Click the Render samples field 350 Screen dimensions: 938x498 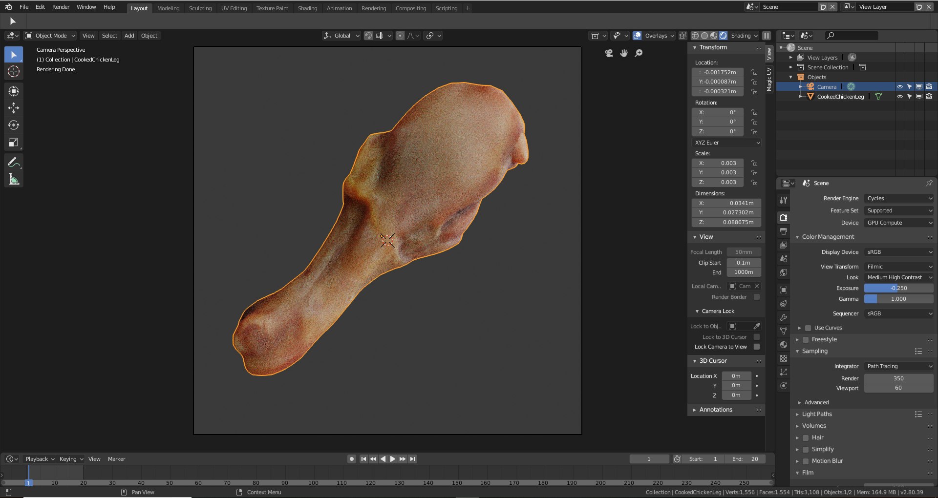click(899, 378)
